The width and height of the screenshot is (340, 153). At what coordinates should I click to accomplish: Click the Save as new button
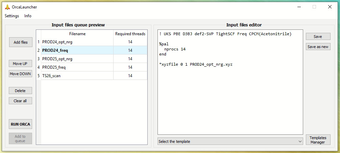318,47
